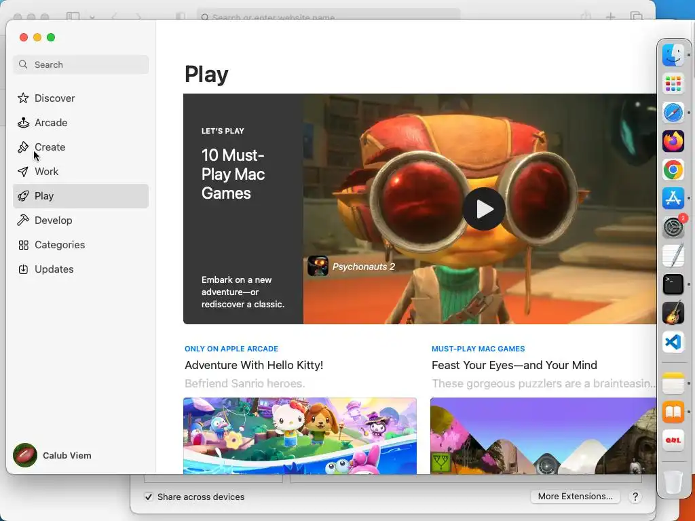The height and width of the screenshot is (521, 695).
Task: Open Hello Kitty adventure artwork thumbnail
Action: coord(299,436)
